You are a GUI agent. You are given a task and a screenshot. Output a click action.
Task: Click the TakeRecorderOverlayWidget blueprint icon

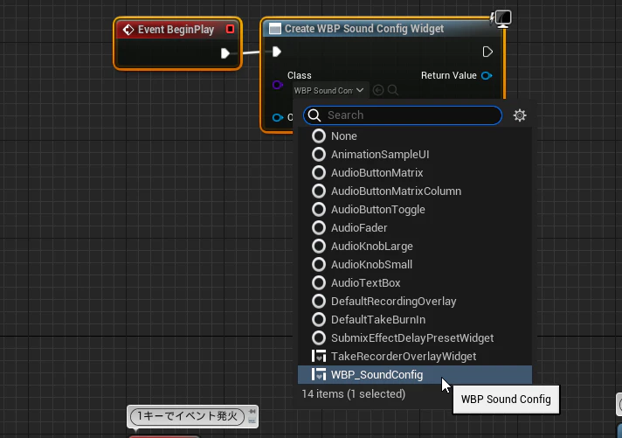tap(319, 356)
